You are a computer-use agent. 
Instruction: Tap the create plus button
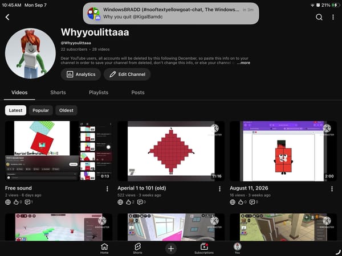171,249
